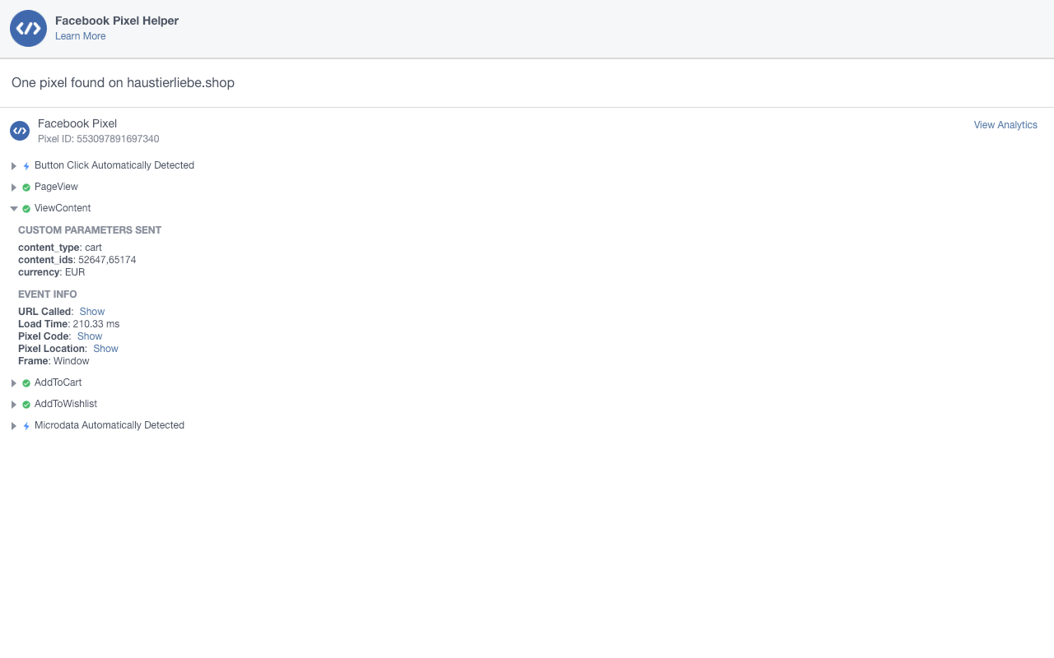Click the Facebook Pixel code icon
This screenshot has width=1054, height=658.
click(20, 131)
